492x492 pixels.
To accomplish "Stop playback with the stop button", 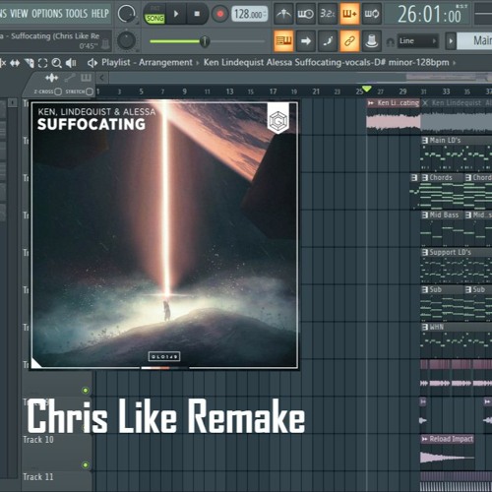I will click(197, 14).
